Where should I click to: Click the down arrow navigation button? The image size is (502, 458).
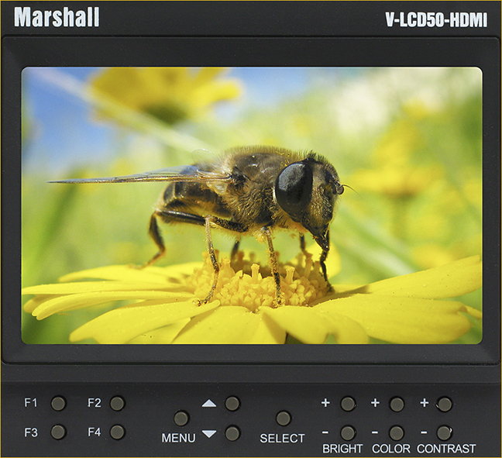click(232, 433)
